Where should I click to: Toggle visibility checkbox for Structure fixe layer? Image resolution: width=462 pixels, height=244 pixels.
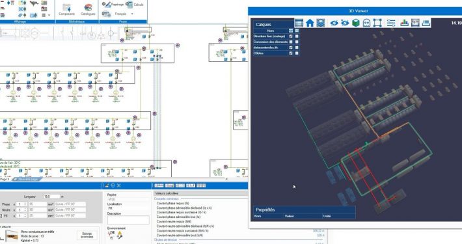tap(291, 36)
